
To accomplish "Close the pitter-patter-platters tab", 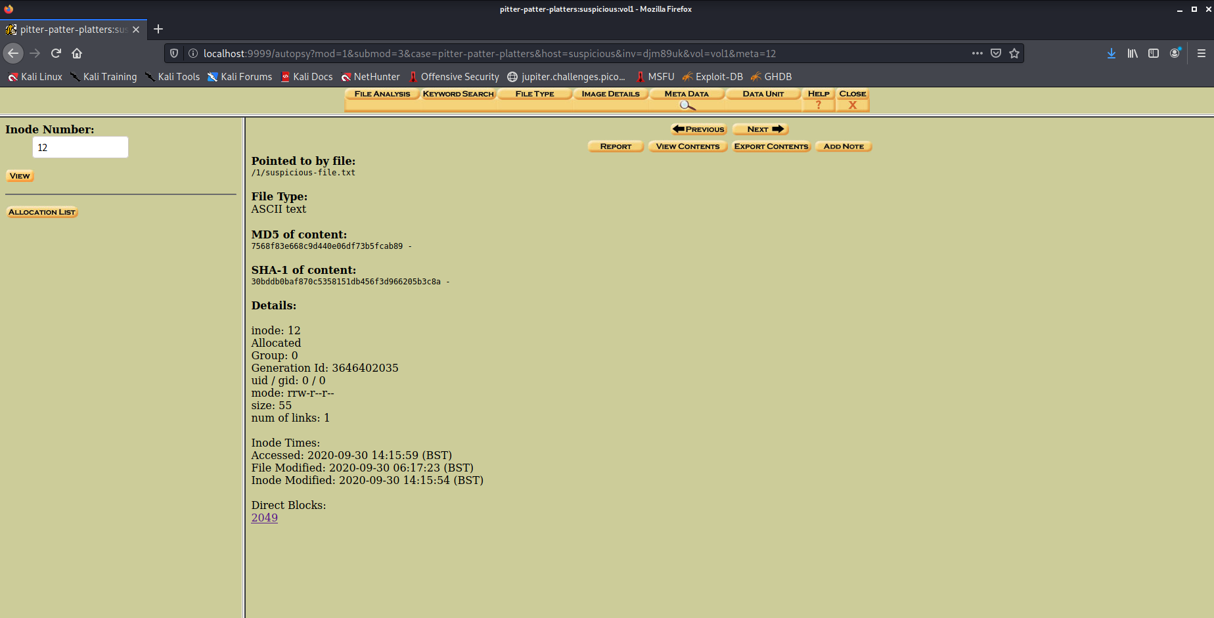I will click(x=136, y=30).
